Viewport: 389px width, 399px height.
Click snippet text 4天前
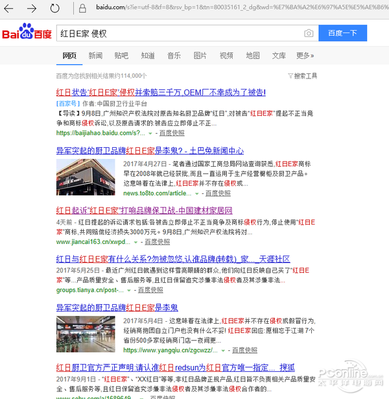[x=64, y=223]
